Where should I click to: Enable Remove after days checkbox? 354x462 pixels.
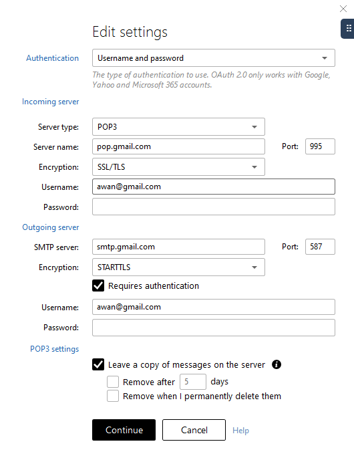click(113, 382)
